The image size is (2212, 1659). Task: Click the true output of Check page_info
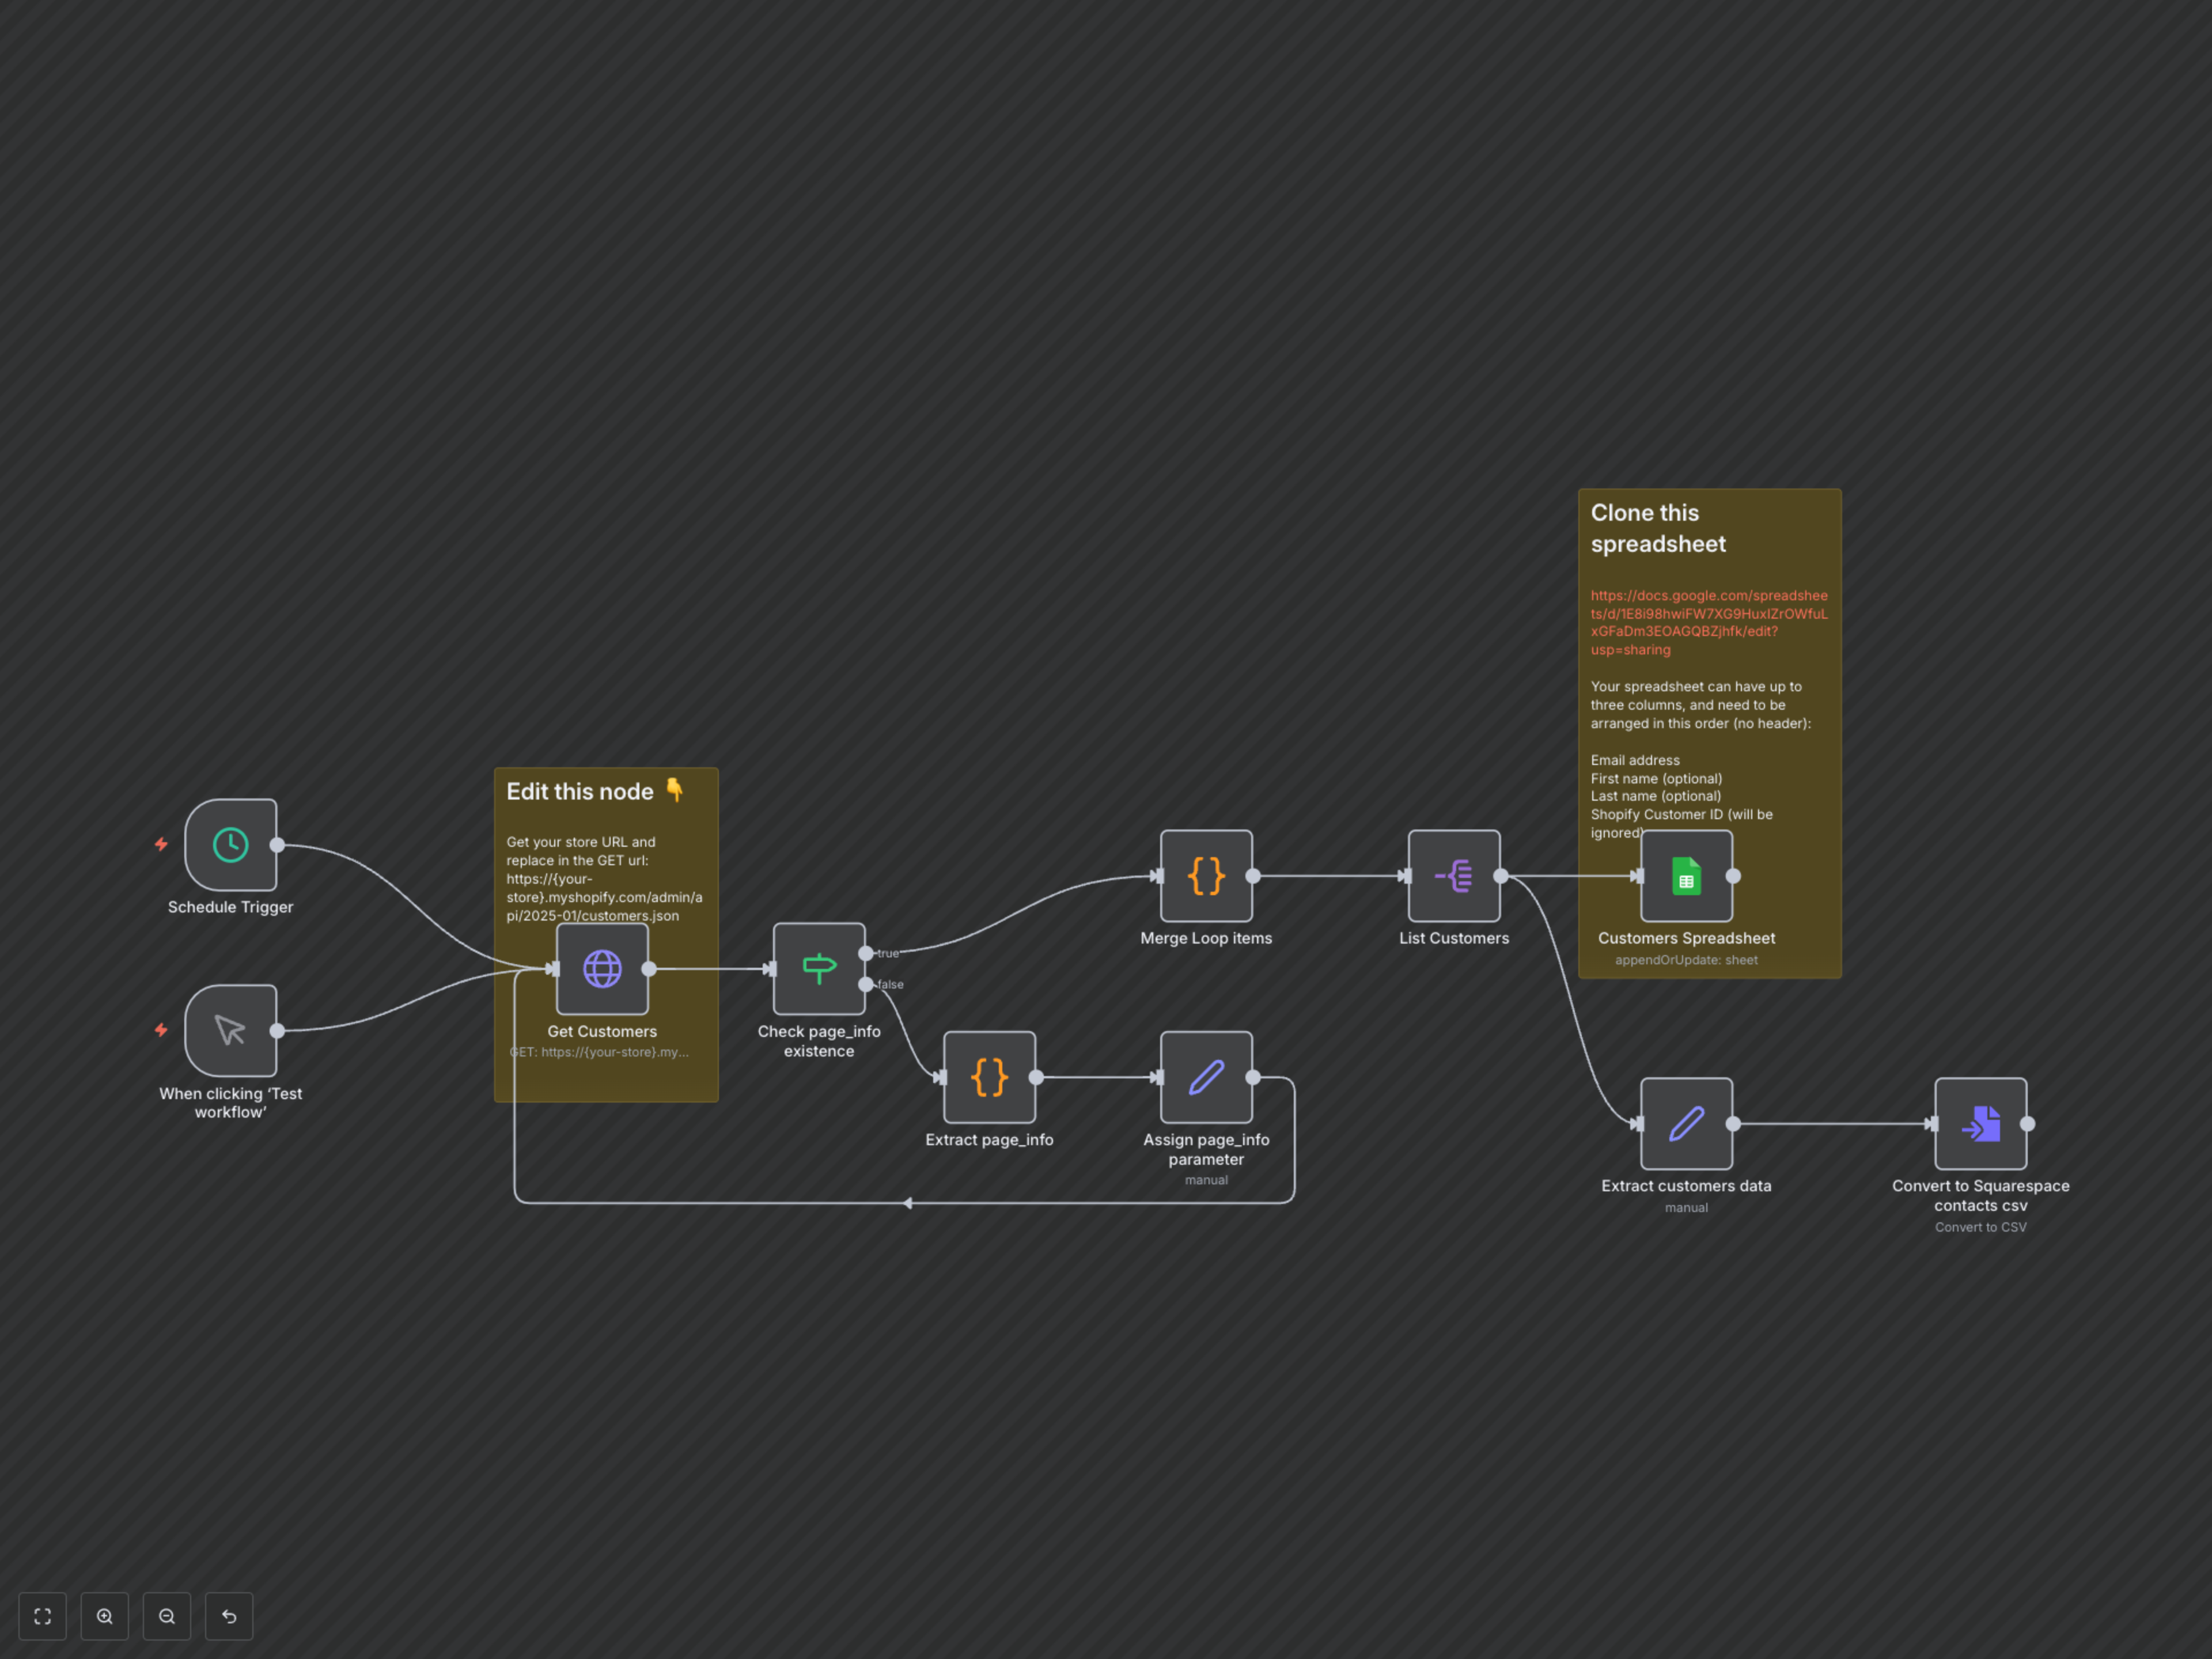click(866, 954)
